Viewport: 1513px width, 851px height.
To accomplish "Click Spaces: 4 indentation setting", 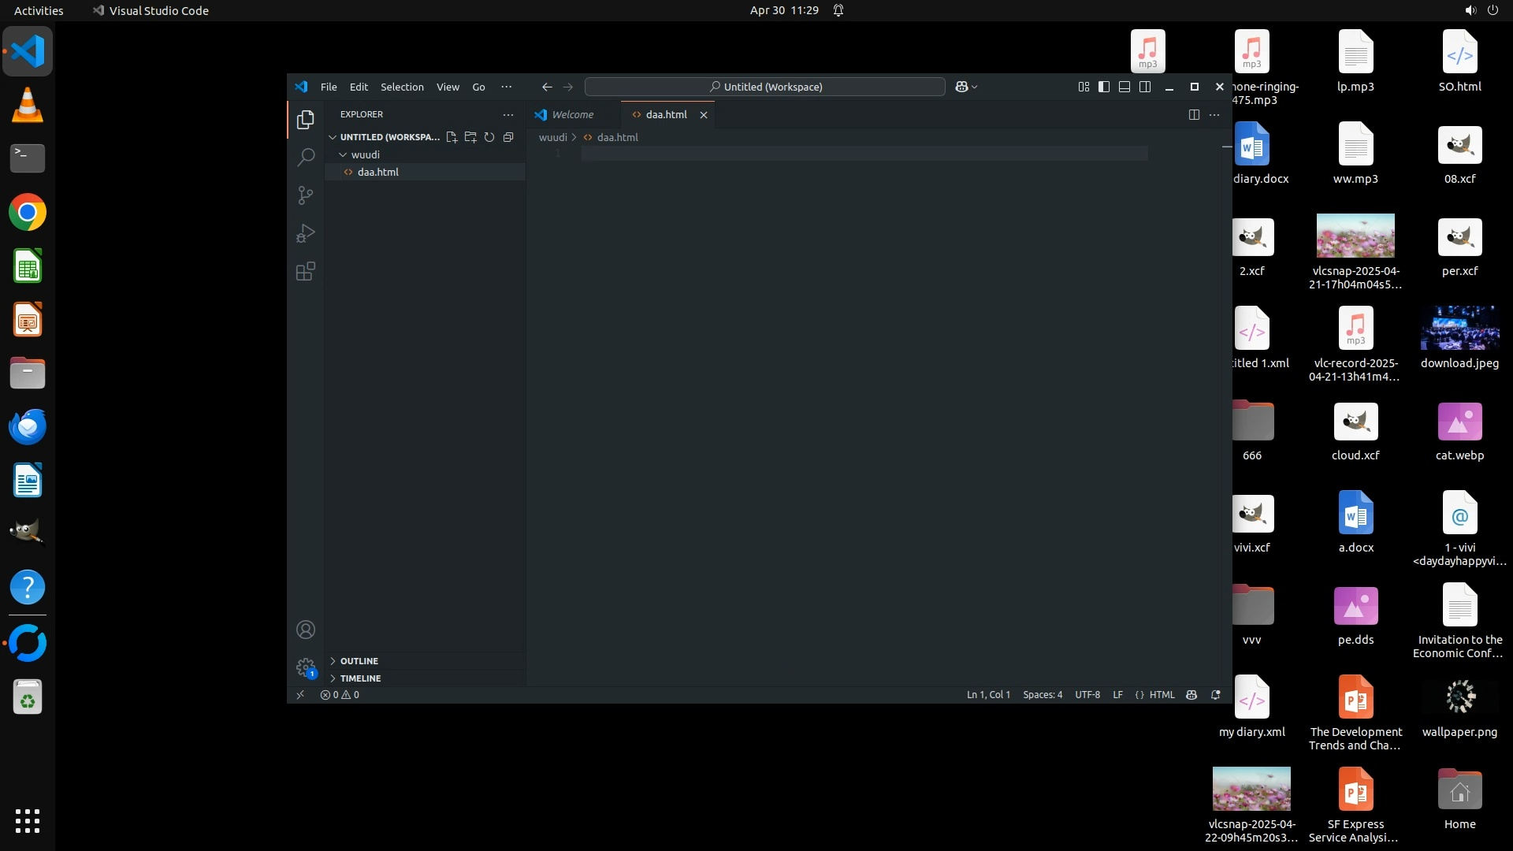I will (1042, 695).
